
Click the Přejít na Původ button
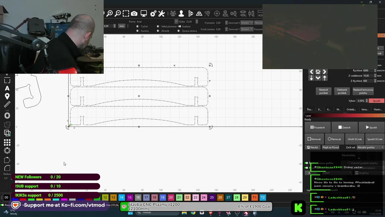point(331,147)
